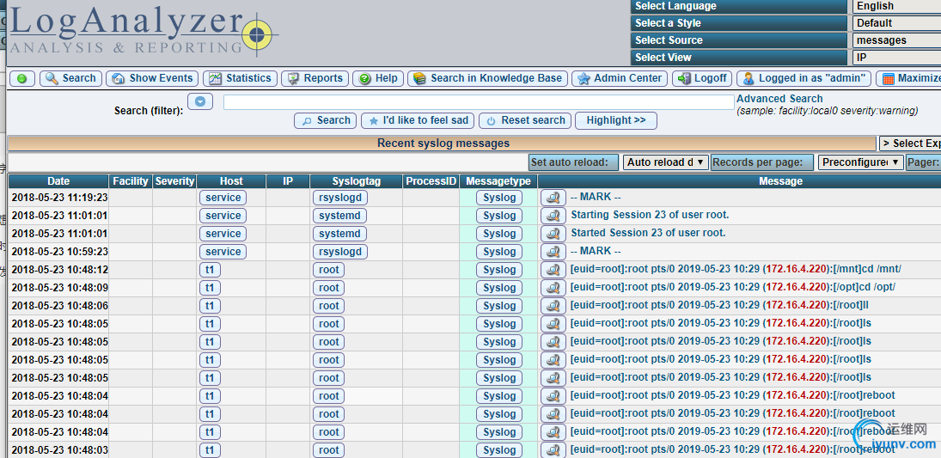Viewport: 941px width, 458px height.
Task: Click systemd tag in Starting Session row
Action: pos(339,216)
